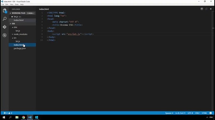Viewport: 215px width, 120px height.
Task: Open Windows taskbar search
Action: point(10,117)
